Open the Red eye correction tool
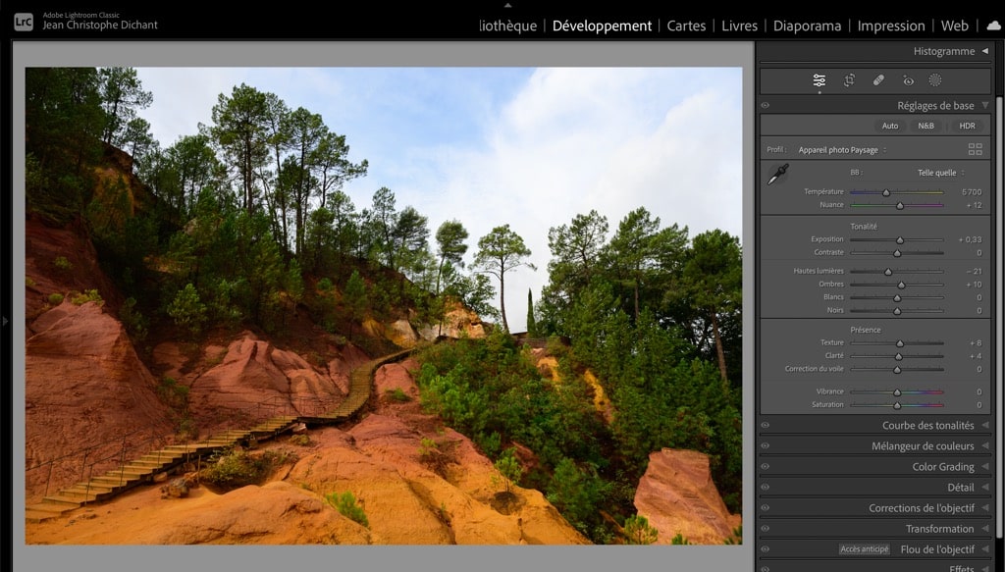 pos(908,80)
